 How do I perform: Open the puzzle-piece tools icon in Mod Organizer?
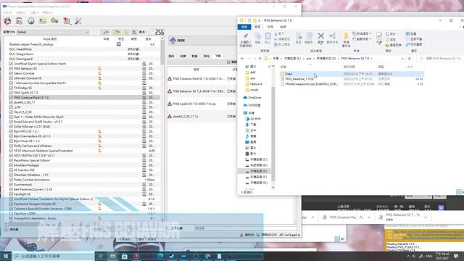[x=67, y=21]
